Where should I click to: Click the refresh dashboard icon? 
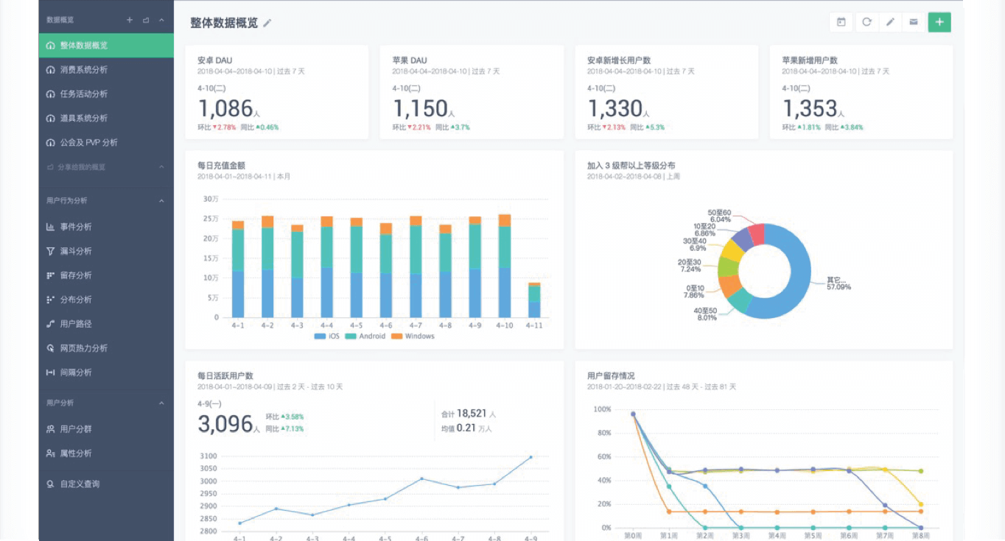[866, 22]
